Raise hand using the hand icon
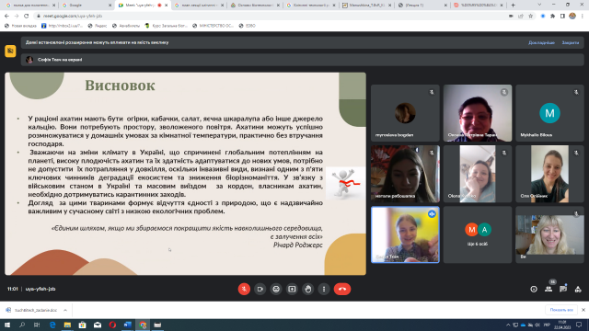The image size is (589, 331). tap(308, 289)
